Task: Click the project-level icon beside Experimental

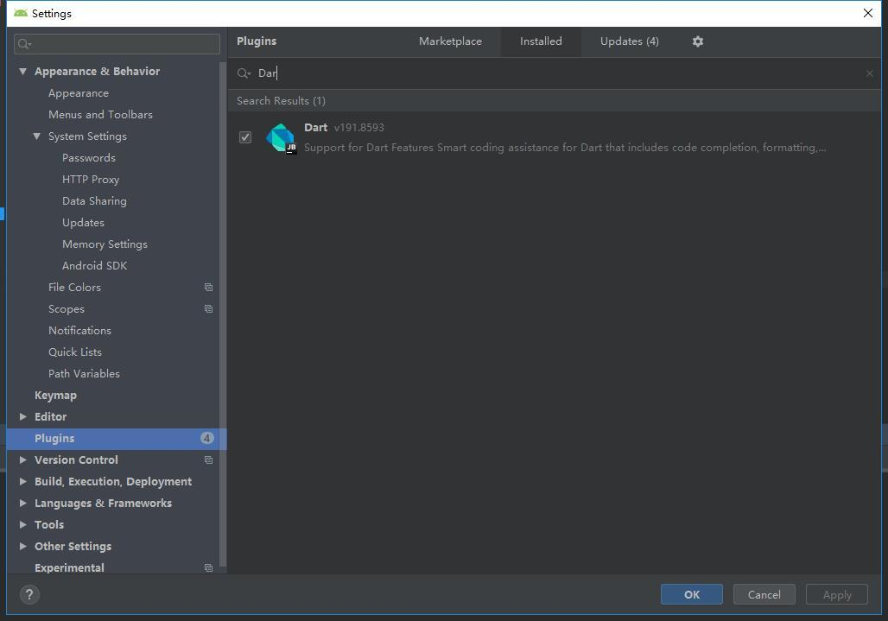Action: pos(208,567)
